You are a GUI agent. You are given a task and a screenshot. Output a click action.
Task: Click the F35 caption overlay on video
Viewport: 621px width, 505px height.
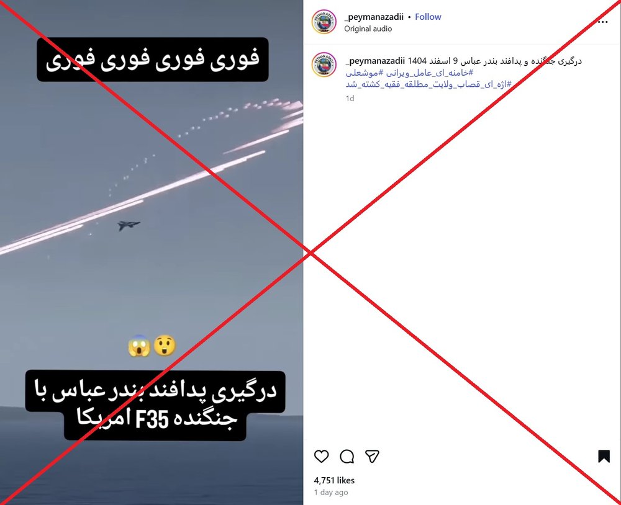(x=155, y=405)
